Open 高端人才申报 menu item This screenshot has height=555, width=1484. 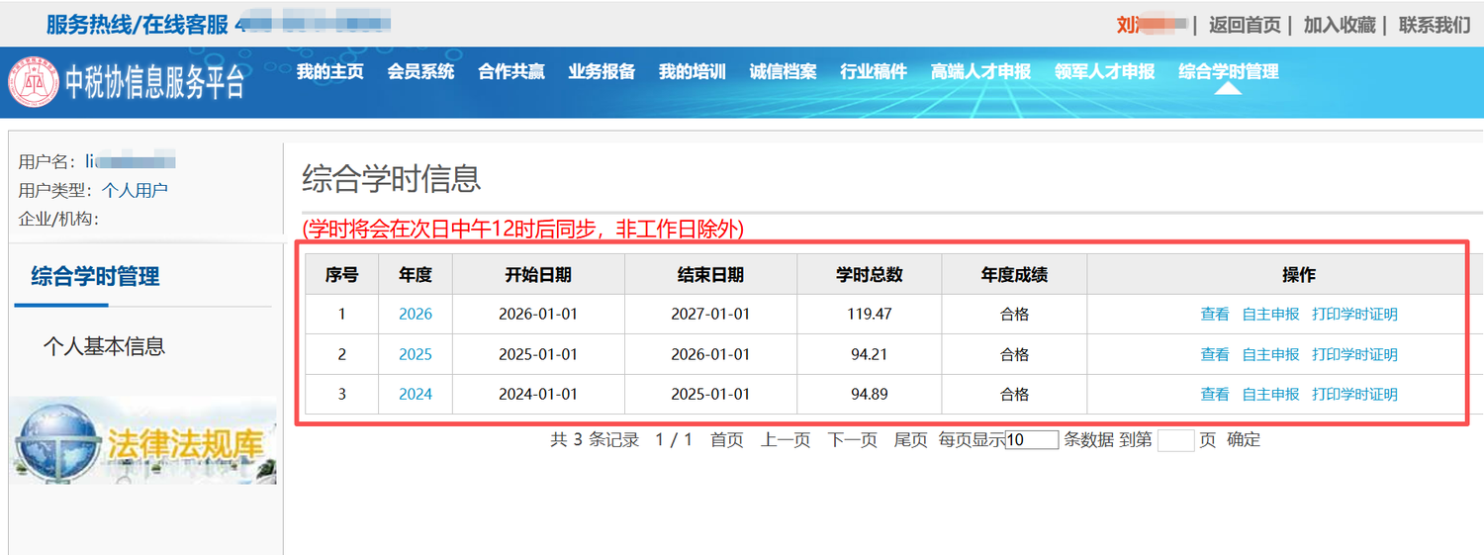coord(980,71)
